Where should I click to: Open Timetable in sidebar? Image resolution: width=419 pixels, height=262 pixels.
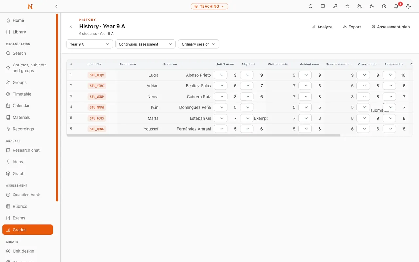(27, 94)
